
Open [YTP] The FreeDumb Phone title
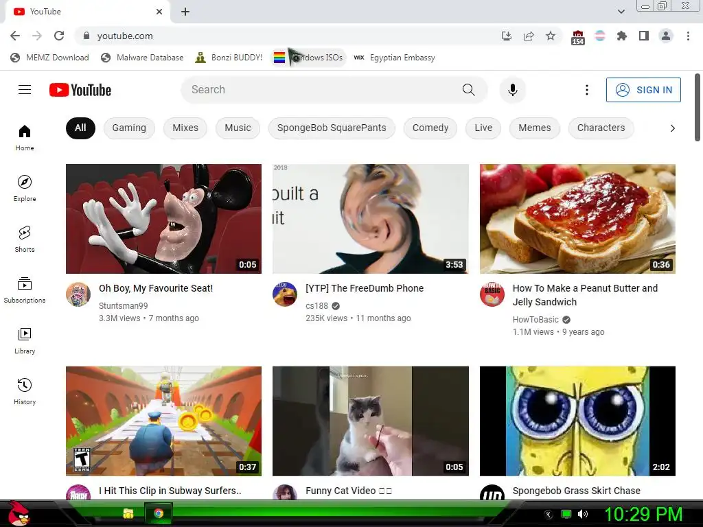click(365, 288)
